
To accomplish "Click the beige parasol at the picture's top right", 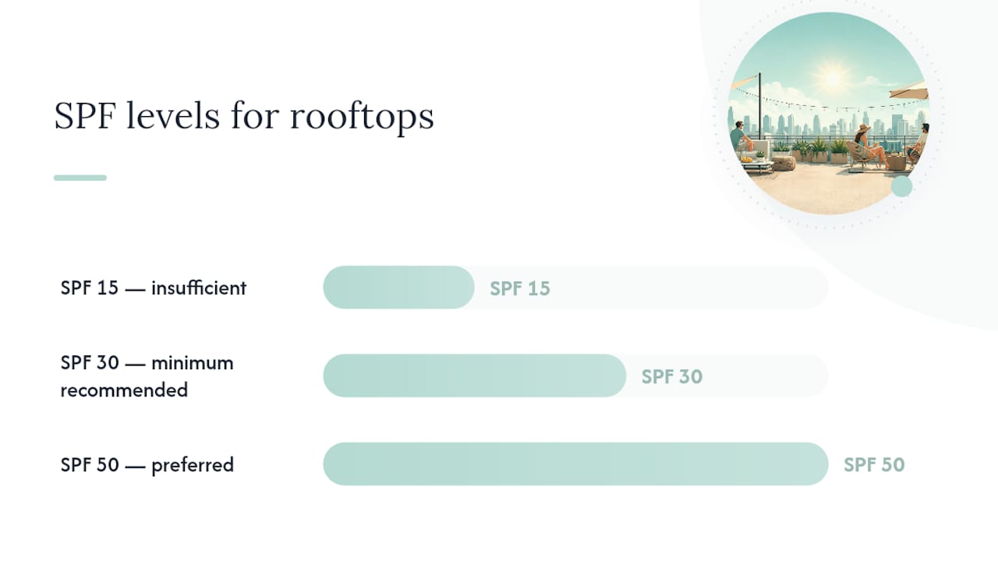I will point(909,90).
